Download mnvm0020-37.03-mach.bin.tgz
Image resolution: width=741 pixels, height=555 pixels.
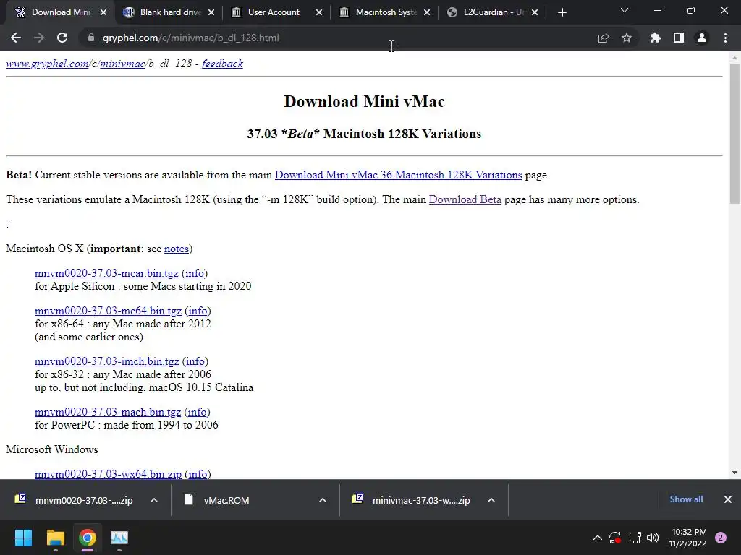tap(108, 412)
